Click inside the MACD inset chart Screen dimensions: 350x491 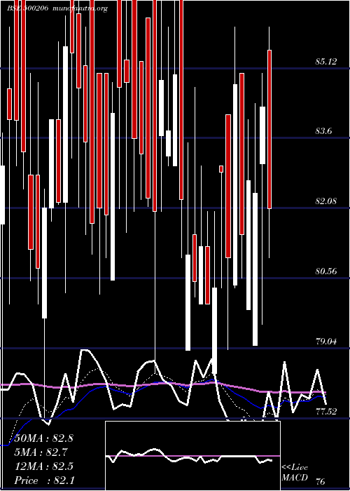[192, 456]
